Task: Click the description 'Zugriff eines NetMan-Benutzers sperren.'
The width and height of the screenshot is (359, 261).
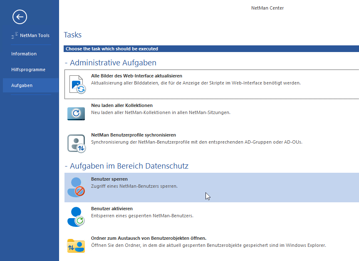Action: 134,186
